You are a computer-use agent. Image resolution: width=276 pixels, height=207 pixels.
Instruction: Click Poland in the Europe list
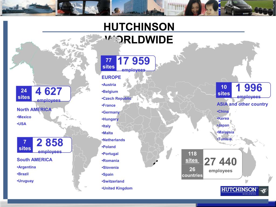pos(109,147)
